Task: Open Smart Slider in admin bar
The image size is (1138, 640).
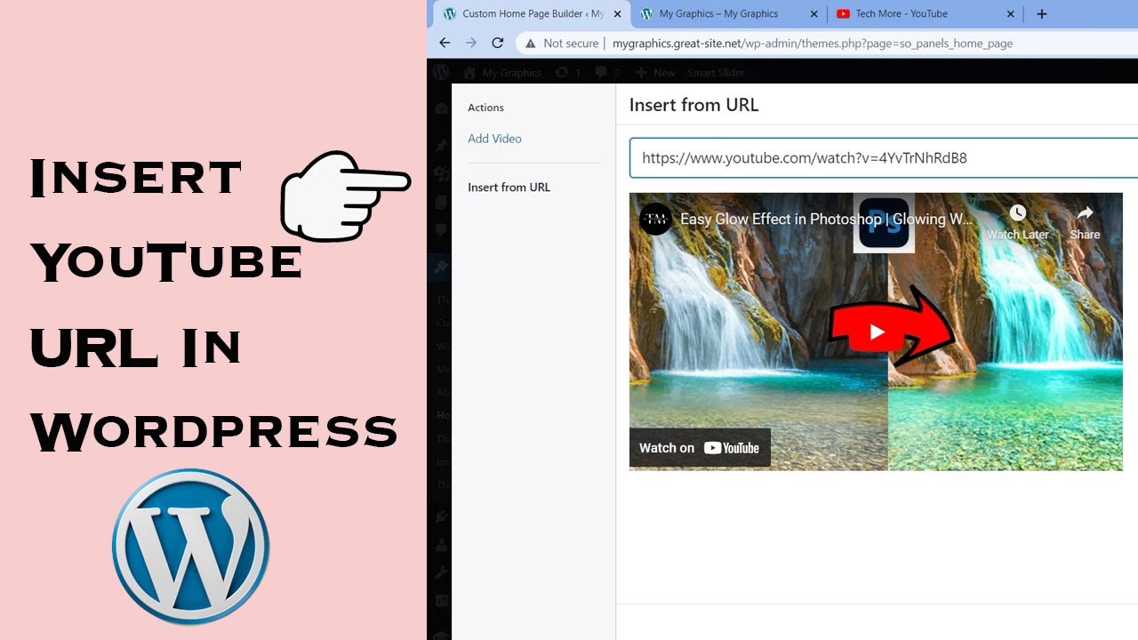Action: 716,73
